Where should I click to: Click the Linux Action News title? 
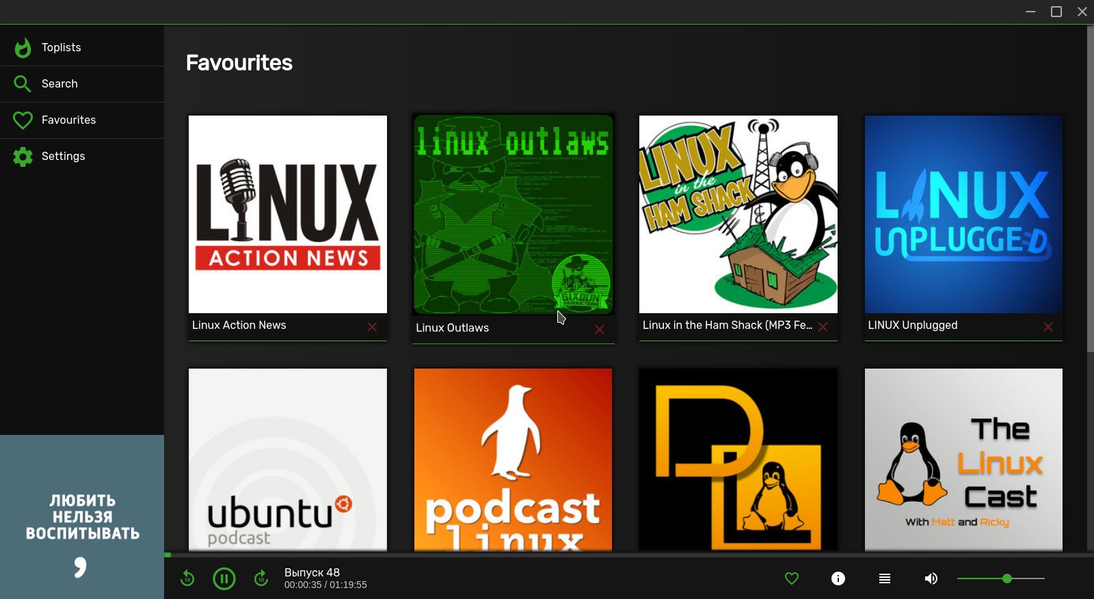pos(239,325)
